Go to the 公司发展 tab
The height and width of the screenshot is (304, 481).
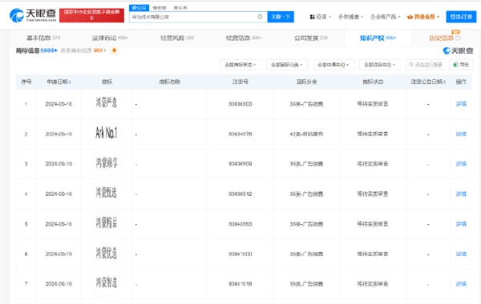coord(311,38)
